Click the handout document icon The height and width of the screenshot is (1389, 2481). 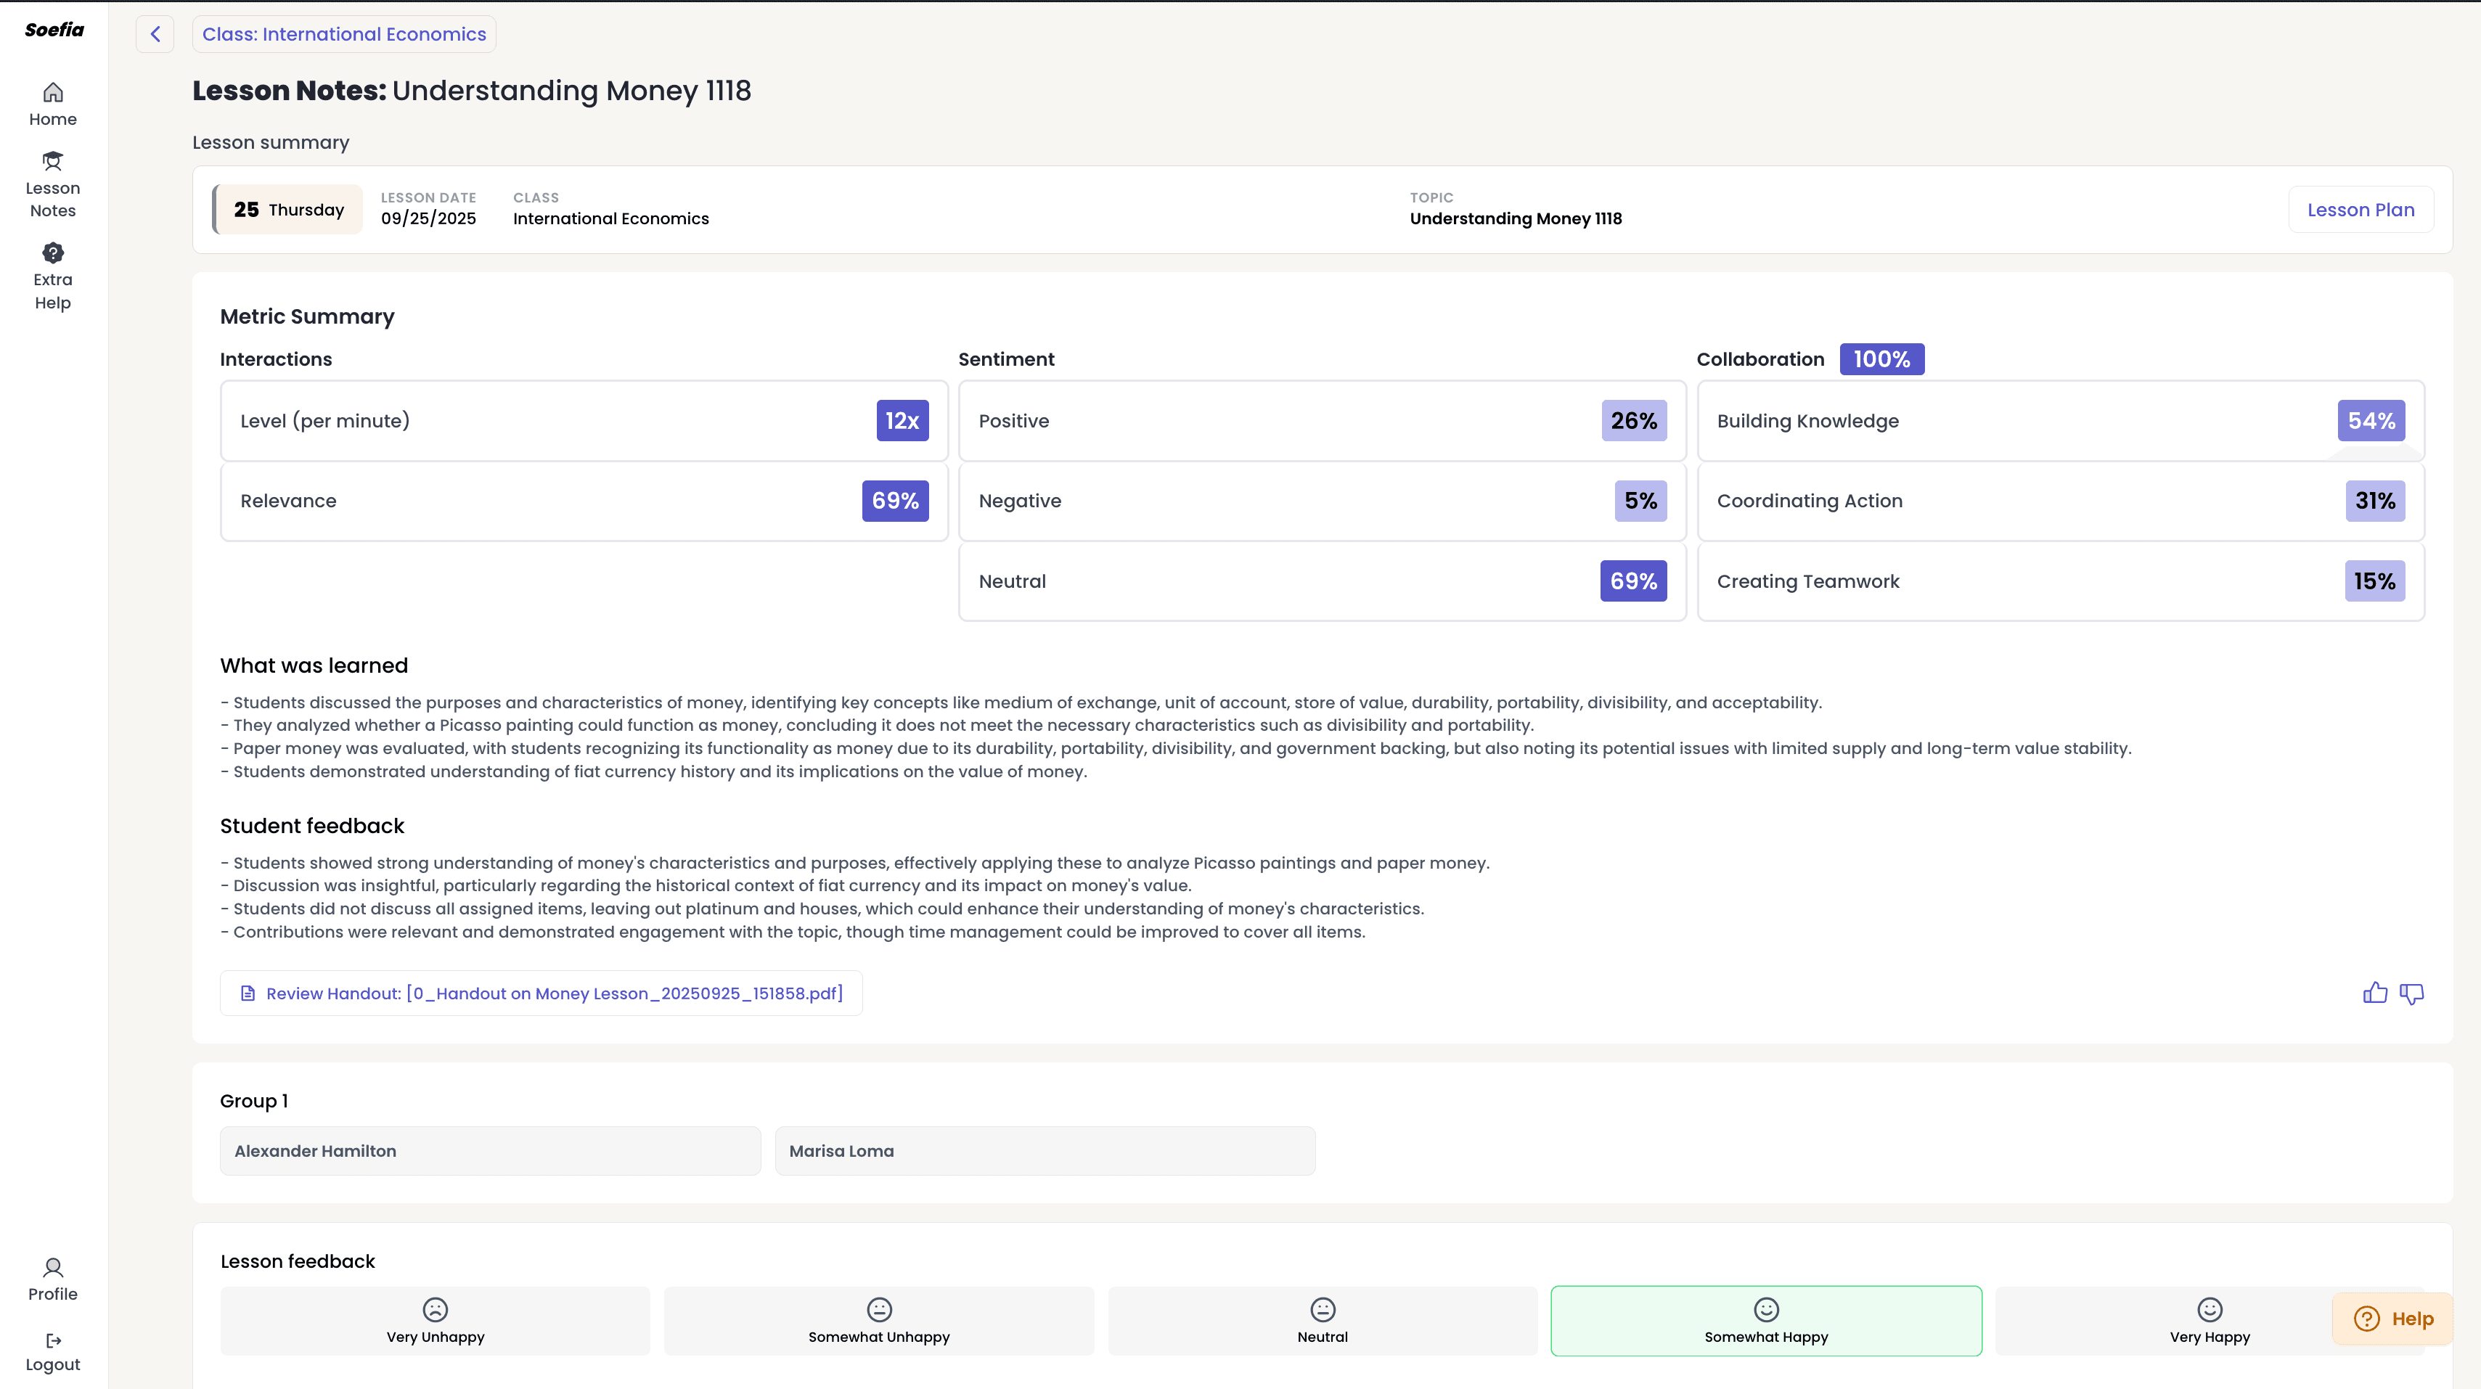point(248,993)
